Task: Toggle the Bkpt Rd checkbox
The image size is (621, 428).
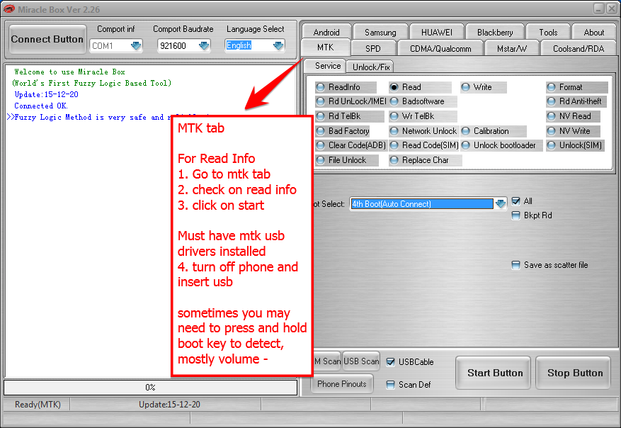Action: [516, 215]
